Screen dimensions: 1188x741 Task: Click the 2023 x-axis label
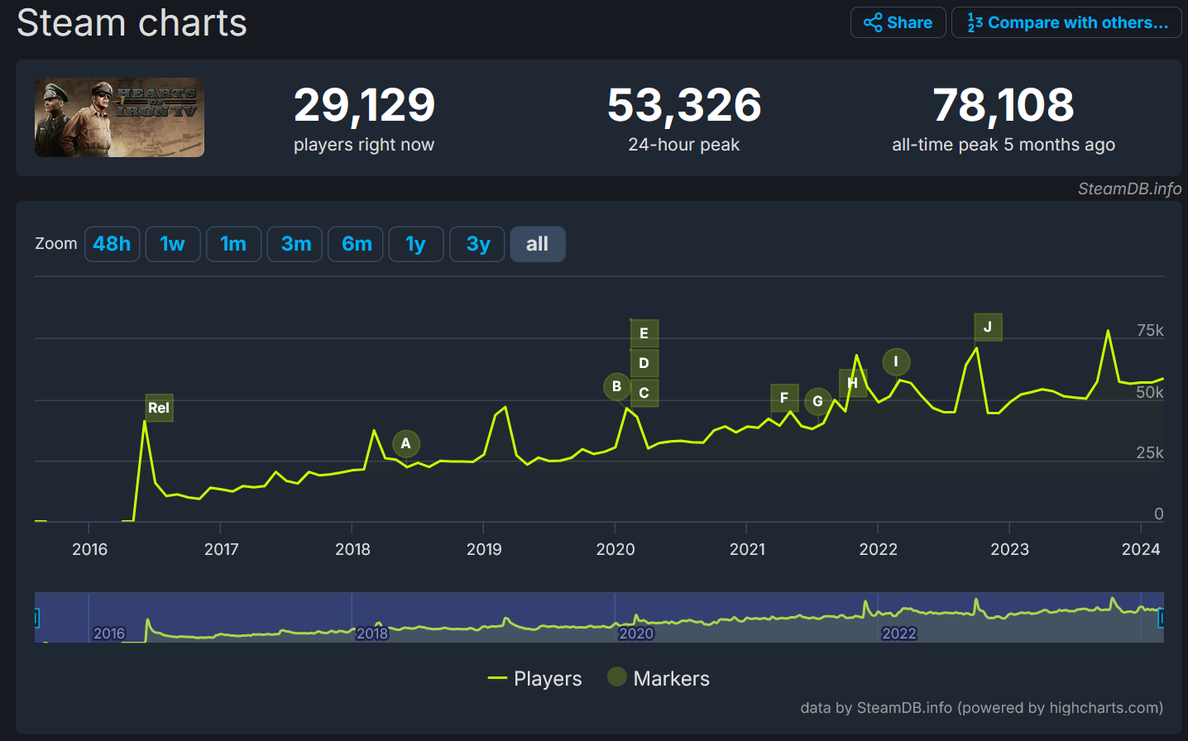[1010, 549]
